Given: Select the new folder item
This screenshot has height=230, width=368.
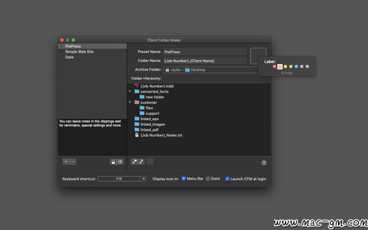Looking at the screenshot, I should pyautogui.click(x=155, y=97).
